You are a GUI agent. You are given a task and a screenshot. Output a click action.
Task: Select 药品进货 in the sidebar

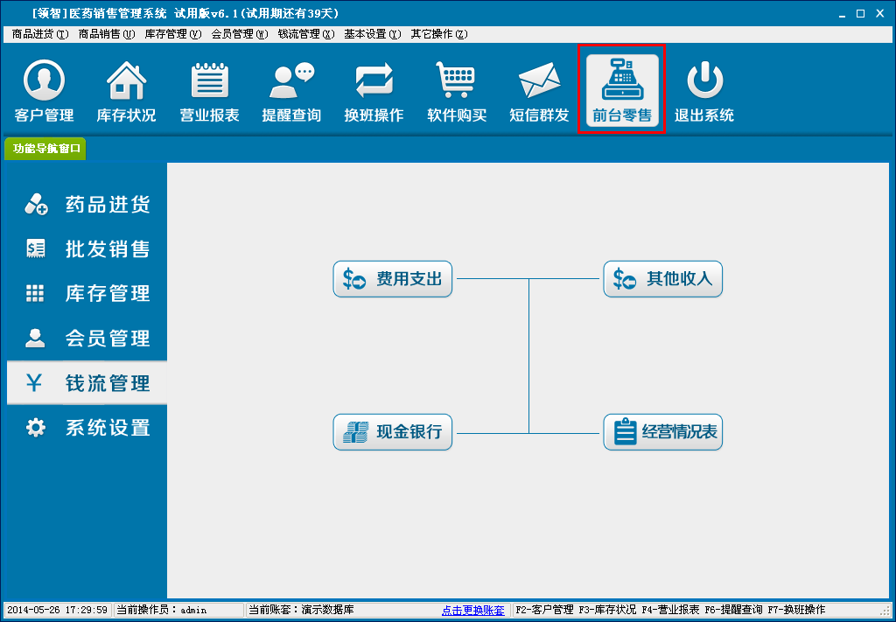87,205
